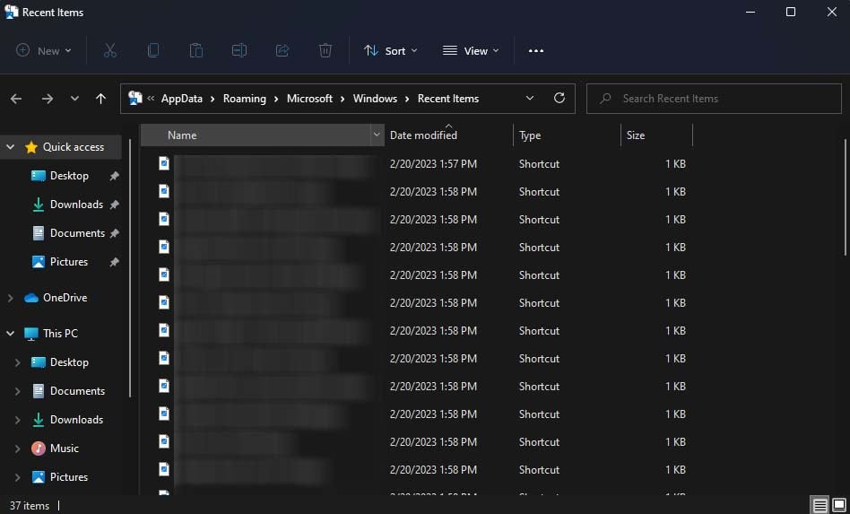Switch to details view in status bar

[820, 505]
